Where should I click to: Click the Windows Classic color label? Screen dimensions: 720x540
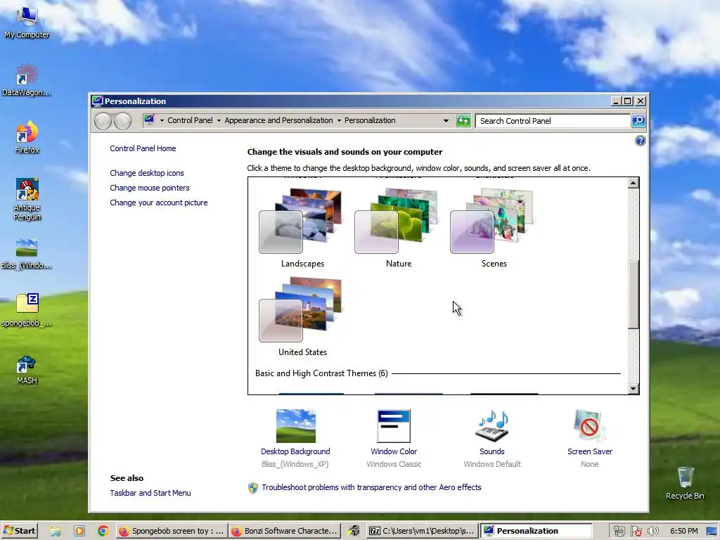coord(394,464)
